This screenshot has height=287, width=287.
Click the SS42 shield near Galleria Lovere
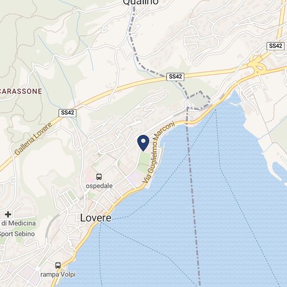(67, 113)
